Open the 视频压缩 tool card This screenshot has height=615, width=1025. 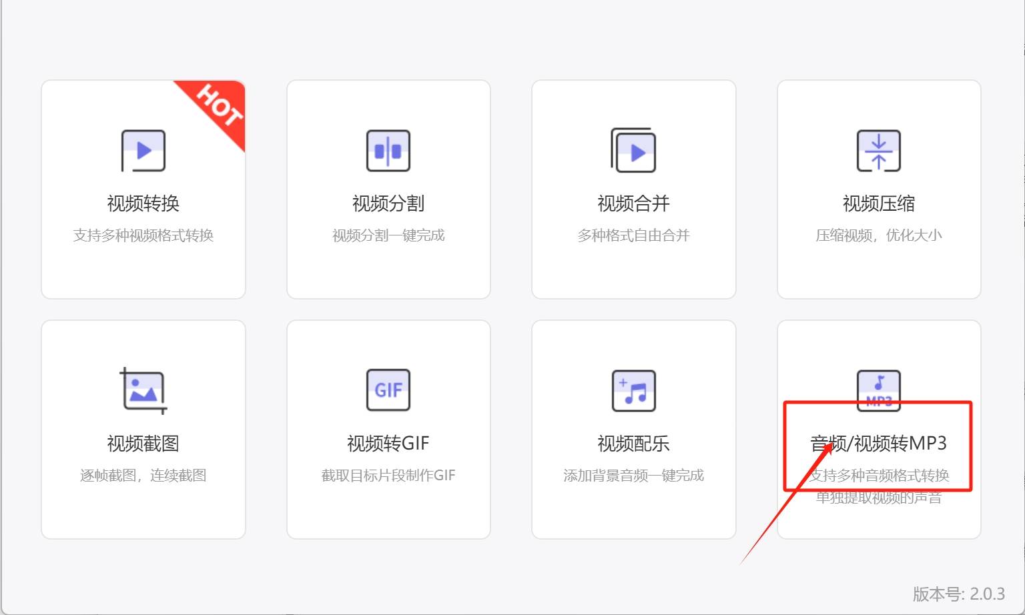(878, 189)
